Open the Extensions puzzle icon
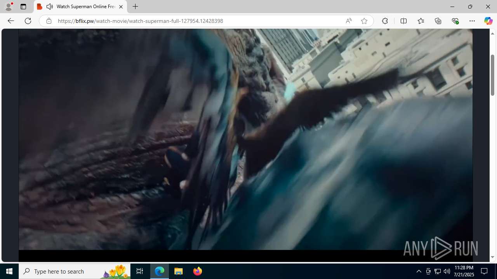The image size is (497, 279). tap(385, 21)
